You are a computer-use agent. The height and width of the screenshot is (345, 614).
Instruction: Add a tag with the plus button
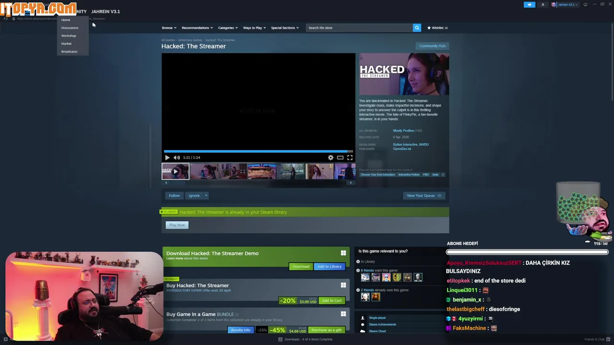pos(443,175)
